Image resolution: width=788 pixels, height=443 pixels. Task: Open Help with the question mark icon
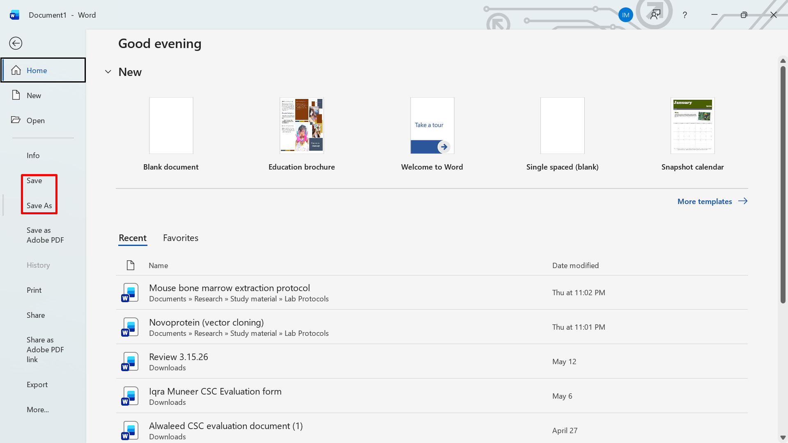click(685, 15)
